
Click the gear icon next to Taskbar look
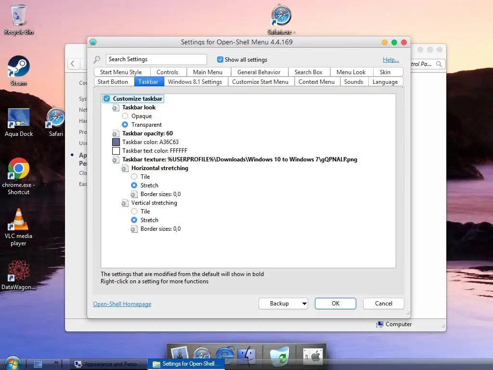[116, 107]
